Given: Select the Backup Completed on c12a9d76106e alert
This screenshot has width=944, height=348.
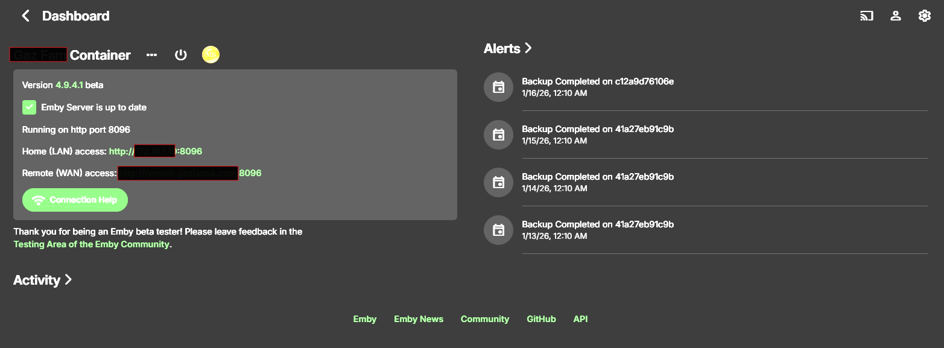Looking at the screenshot, I should coord(597,81).
